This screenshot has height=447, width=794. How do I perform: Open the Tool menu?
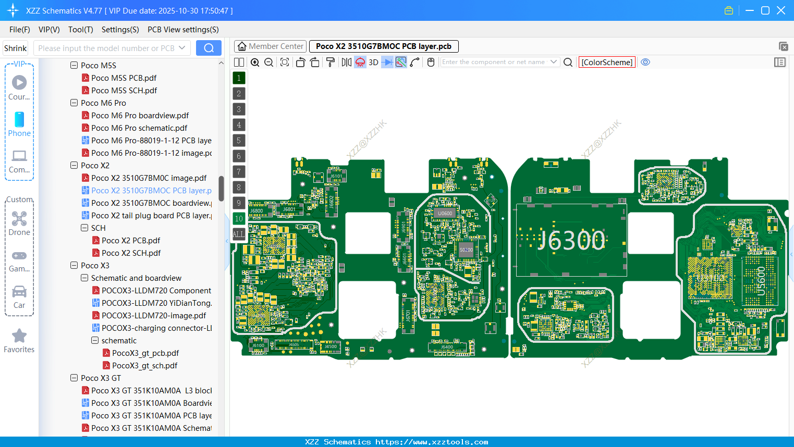80,30
